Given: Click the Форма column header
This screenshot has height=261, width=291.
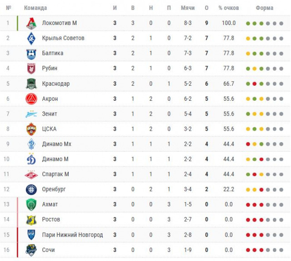Looking at the screenshot, I should tap(265, 8).
